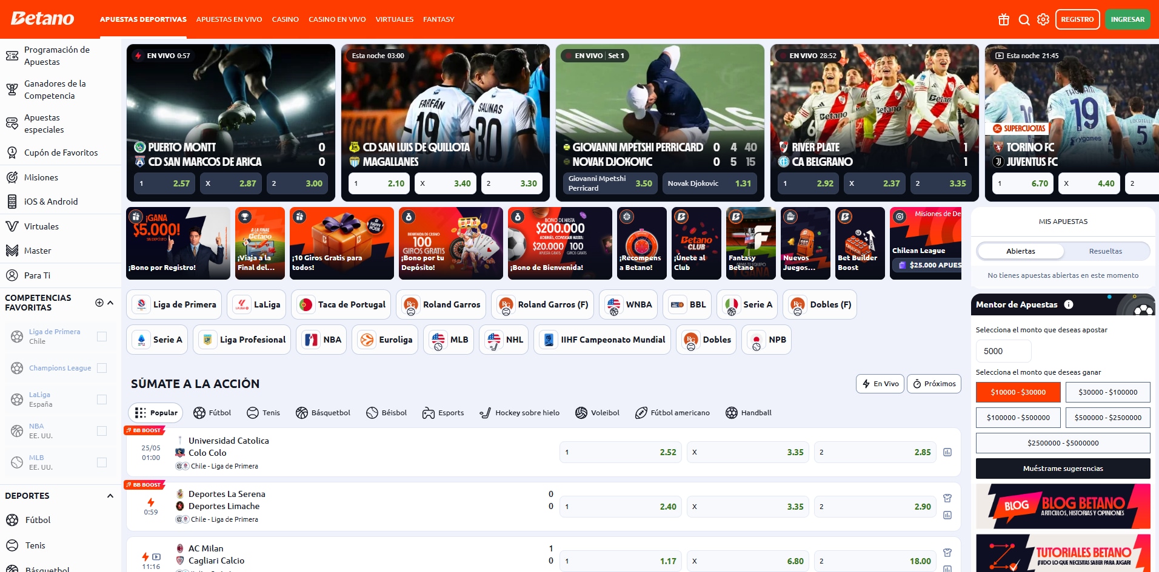Check the Liga de Primera Chile favorite box
The width and height of the screenshot is (1159, 572).
click(x=102, y=337)
